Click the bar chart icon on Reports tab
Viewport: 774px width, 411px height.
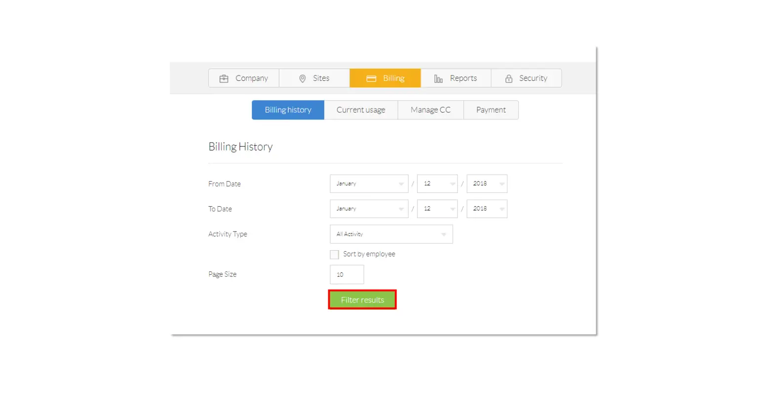[438, 78]
